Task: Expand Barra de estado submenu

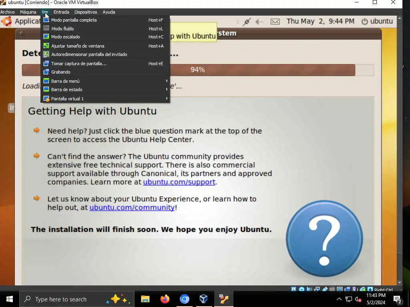Action: pyautogui.click(x=105, y=90)
